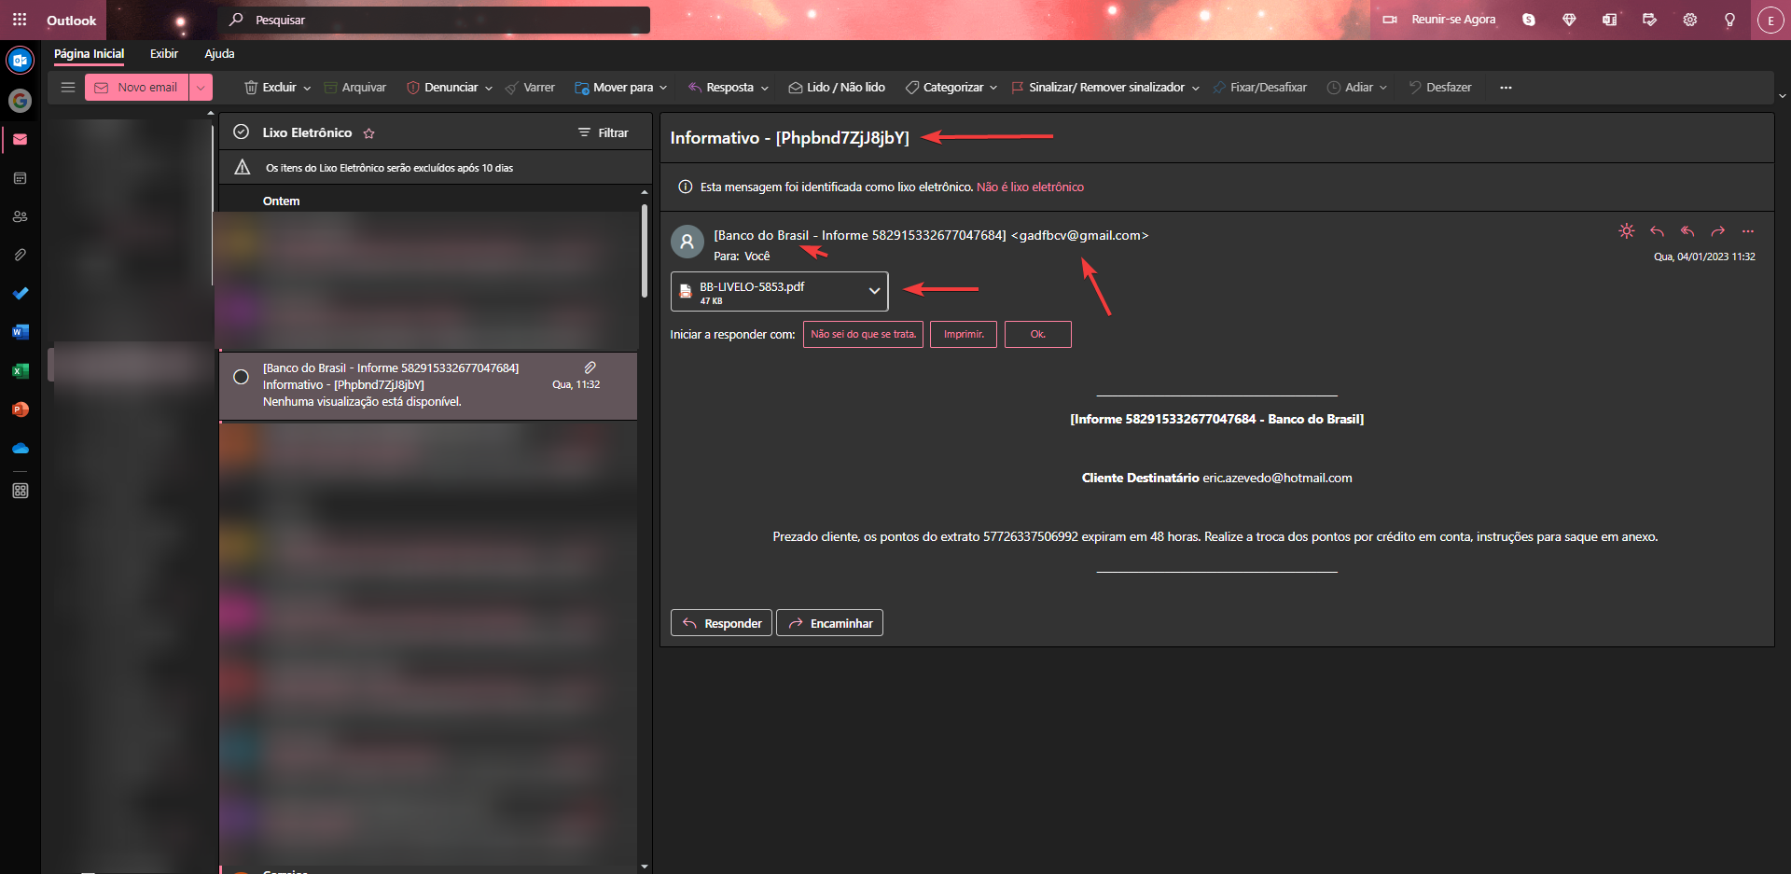
Task: Click the Ontem date group header
Action: click(x=281, y=201)
